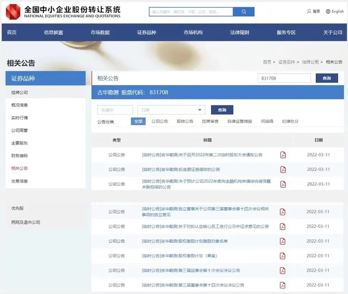Select the 全部 announcement category

tap(138, 121)
